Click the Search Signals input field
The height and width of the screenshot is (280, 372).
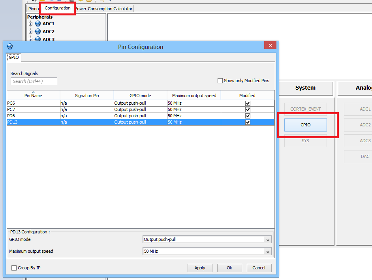tap(34, 81)
